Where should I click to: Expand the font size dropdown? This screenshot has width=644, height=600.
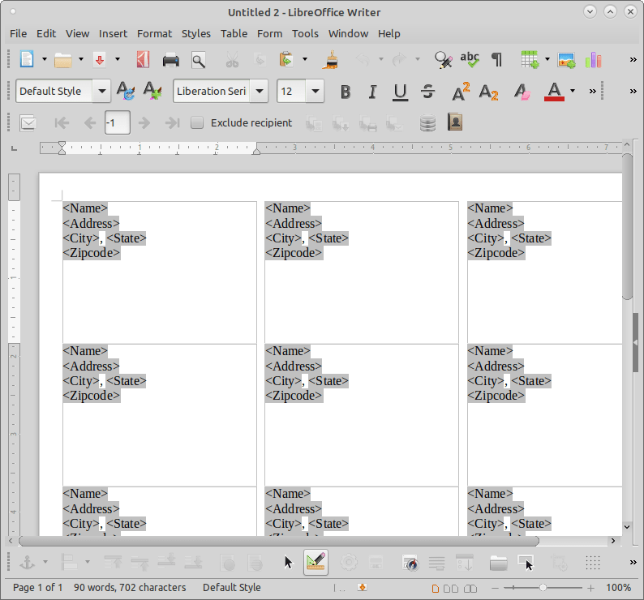click(315, 91)
